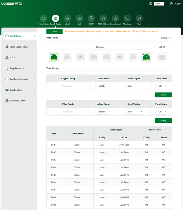Apply the Fiber Config settings

[x=163, y=120]
